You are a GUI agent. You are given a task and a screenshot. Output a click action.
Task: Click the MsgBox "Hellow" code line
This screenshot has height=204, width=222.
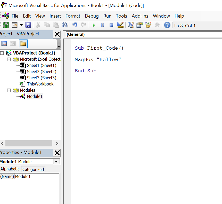[98, 59]
